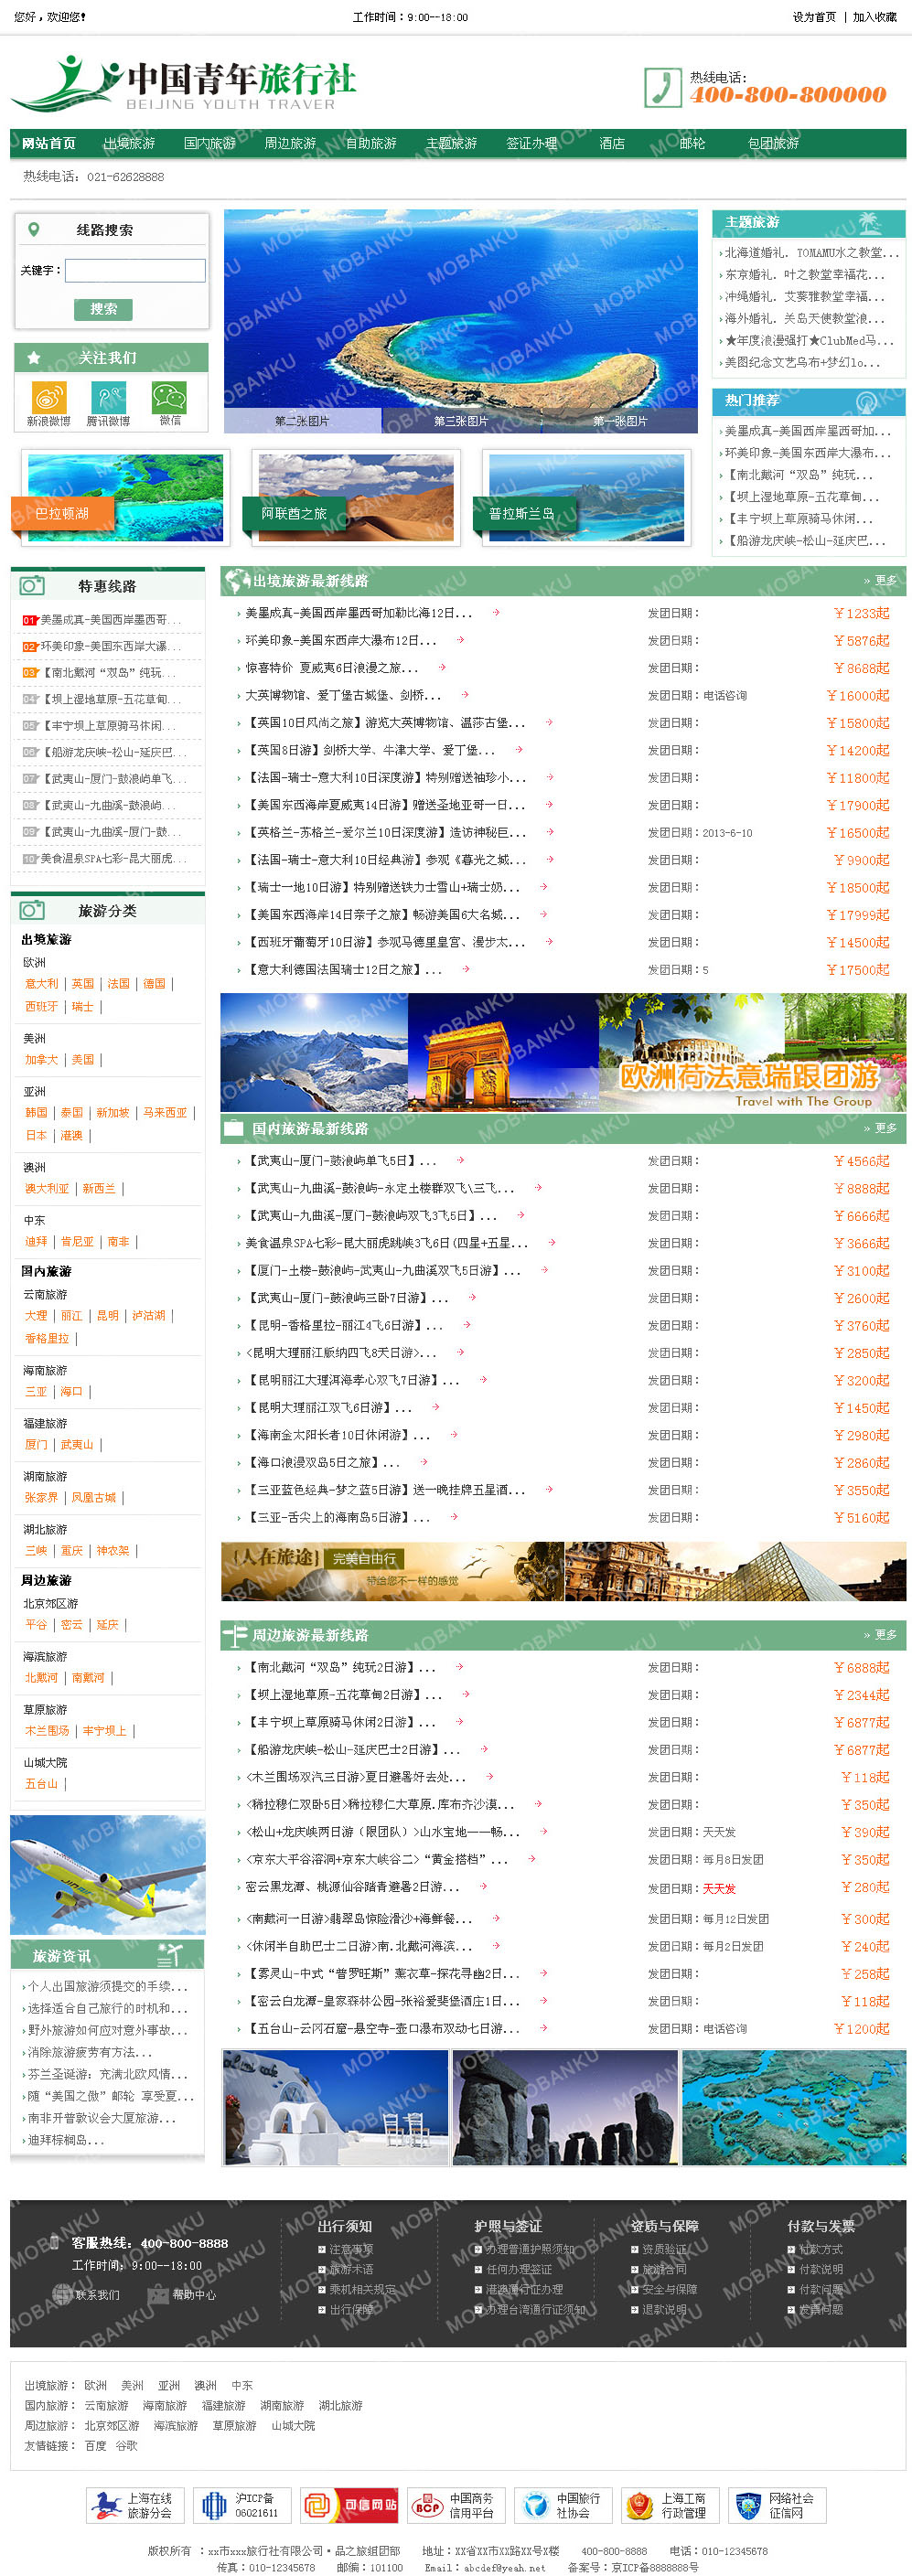The height and width of the screenshot is (2576, 912).
Task: Open 包团旅游 in the navigation bar
Action: pyautogui.click(x=773, y=144)
